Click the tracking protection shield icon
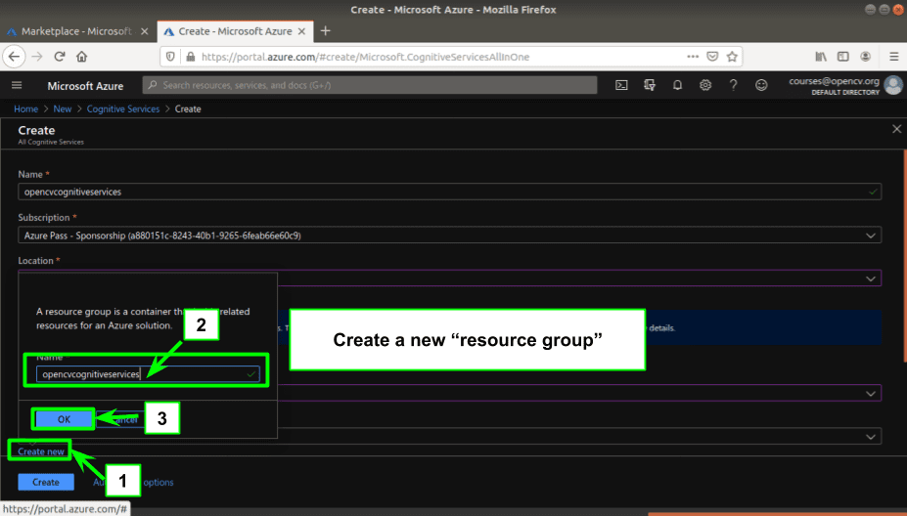907x516 pixels. coord(170,57)
